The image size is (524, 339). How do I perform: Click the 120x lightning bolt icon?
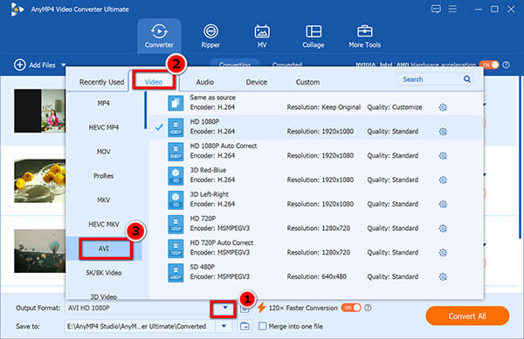[x=261, y=308]
